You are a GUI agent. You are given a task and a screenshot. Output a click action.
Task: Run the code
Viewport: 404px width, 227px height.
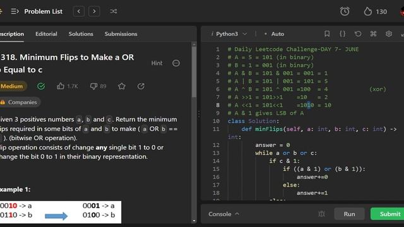tap(349, 214)
